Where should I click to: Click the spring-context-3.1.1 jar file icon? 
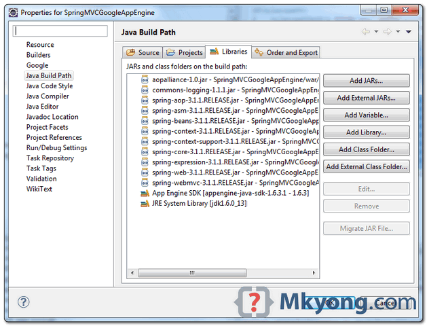145,131
